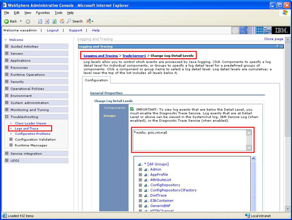Open the Back button history dropdown arrow
This screenshot has height=220, width=292.
tap(20, 21)
